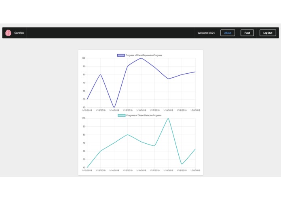Click the 1/17/2019 label under object detection chart
281x200 pixels.
pyautogui.click(x=155, y=170)
